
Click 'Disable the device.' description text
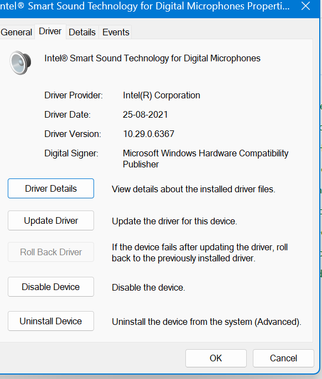[x=148, y=288]
